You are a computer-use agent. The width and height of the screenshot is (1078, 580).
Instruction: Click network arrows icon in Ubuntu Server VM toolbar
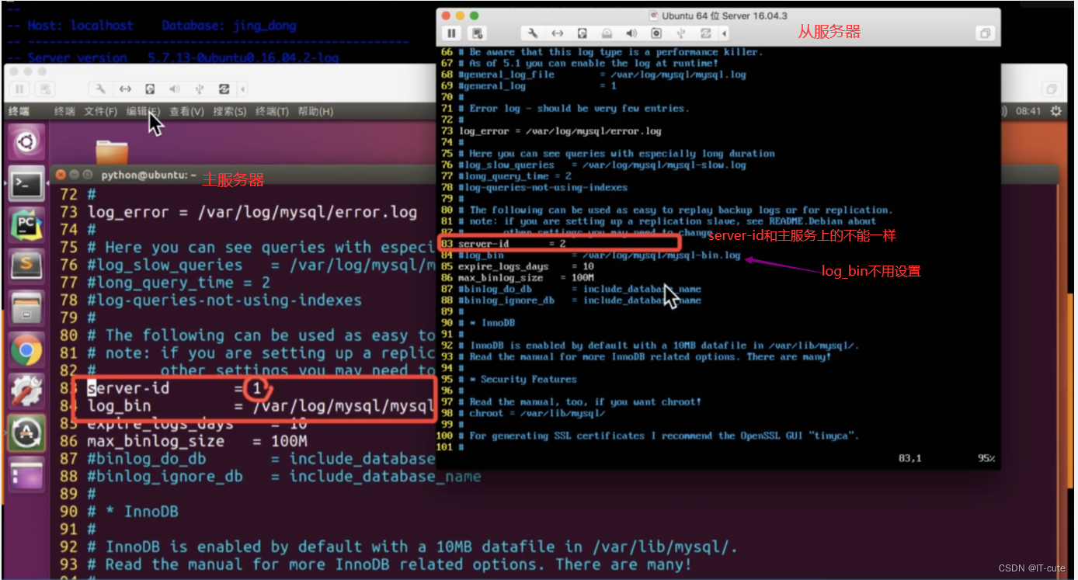point(557,33)
